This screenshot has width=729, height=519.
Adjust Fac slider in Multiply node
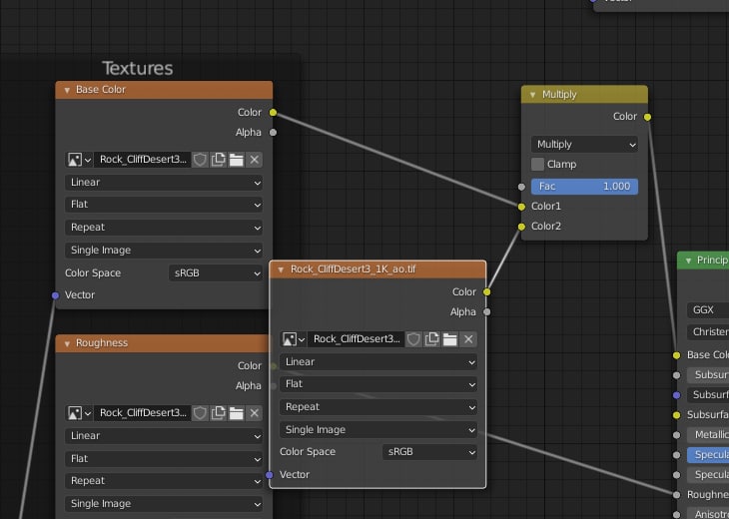[584, 187]
